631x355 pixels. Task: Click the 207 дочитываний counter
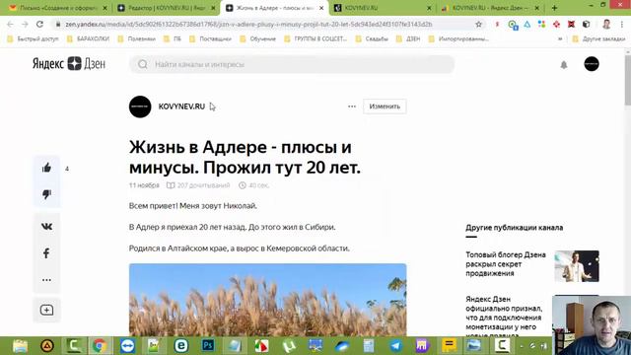198,185
